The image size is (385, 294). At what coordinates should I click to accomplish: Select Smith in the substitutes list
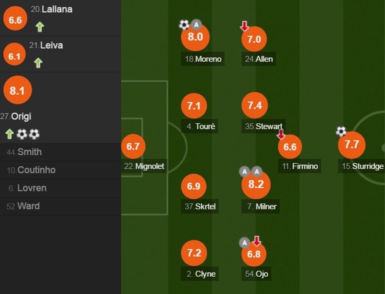pyautogui.click(x=29, y=152)
